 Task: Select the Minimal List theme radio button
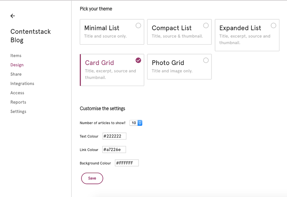(x=138, y=26)
